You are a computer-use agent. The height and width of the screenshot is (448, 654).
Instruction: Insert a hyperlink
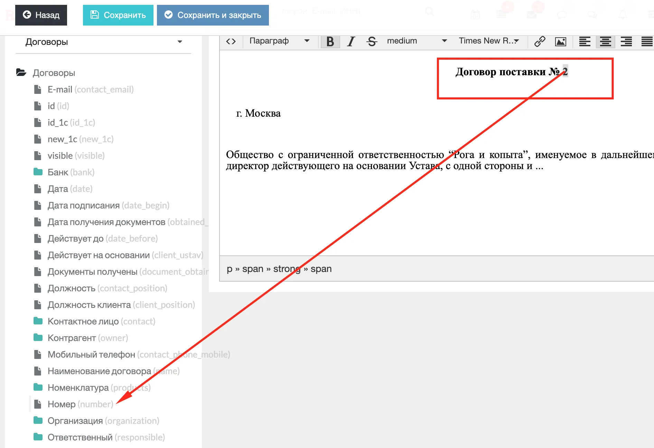point(540,41)
